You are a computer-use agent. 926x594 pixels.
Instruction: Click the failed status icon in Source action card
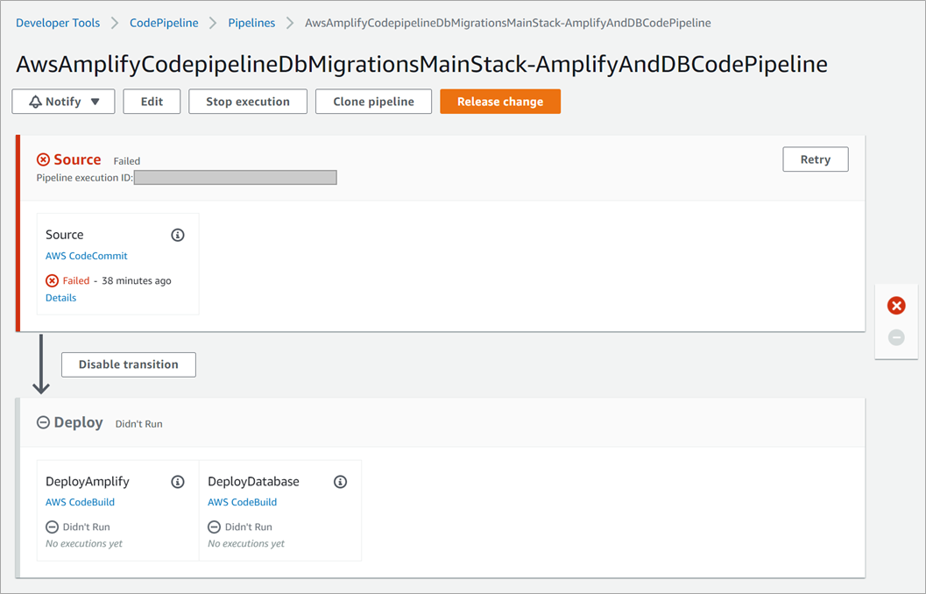click(x=52, y=280)
